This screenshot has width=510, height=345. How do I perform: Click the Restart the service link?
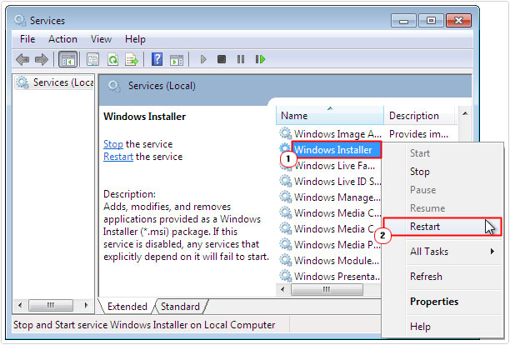pyautogui.click(x=118, y=157)
